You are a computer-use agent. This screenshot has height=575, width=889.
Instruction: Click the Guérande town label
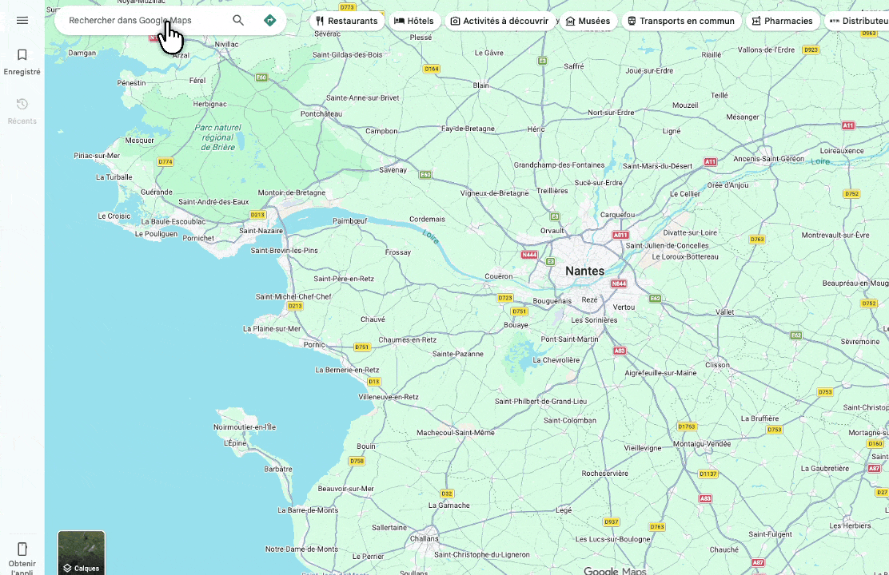tap(157, 192)
